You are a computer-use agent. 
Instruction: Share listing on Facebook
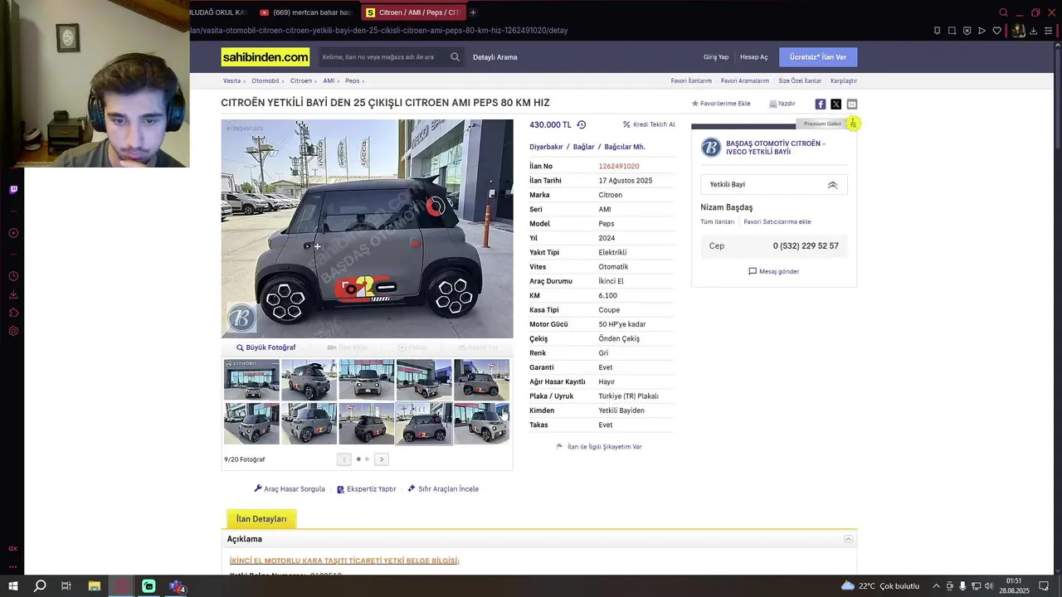821,104
